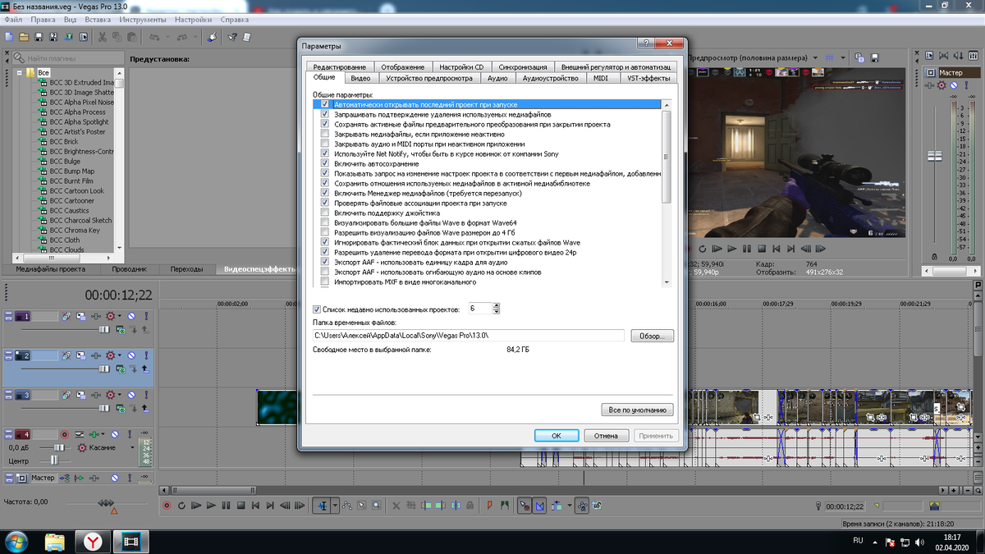Open the 'Справка' menu
This screenshot has width=985, height=554.
point(236,19)
